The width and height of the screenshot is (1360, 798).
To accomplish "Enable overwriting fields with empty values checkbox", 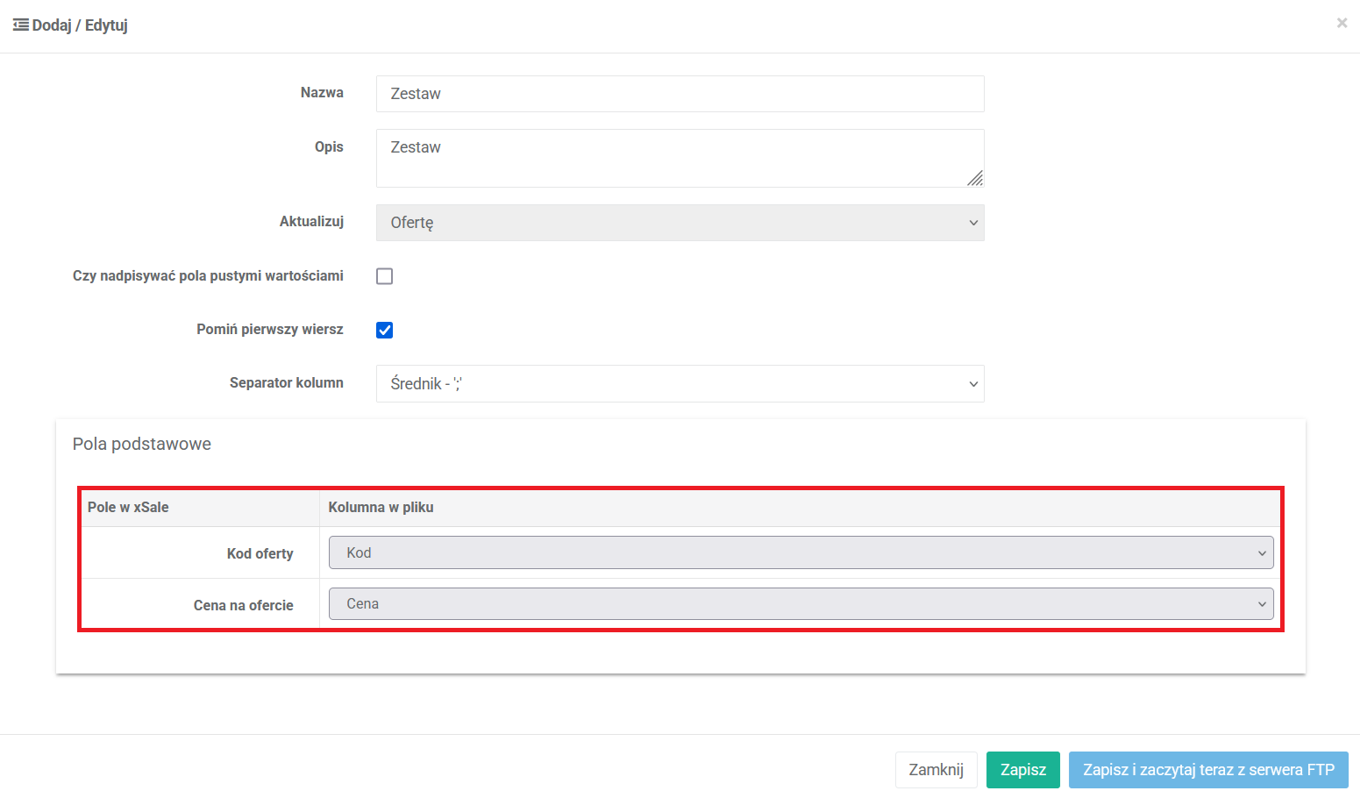I will click(x=384, y=276).
